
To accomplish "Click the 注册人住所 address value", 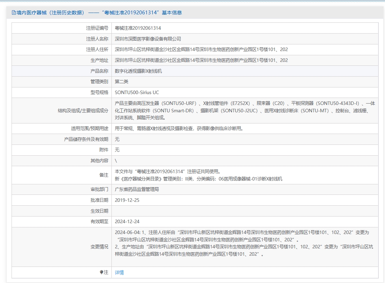I will tap(201, 49).
